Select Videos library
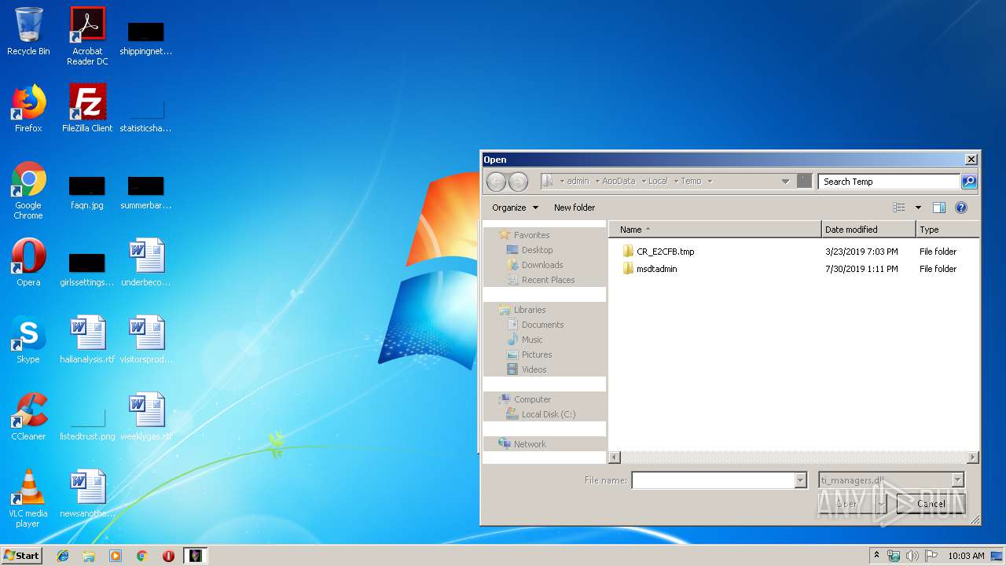1006x566 pixels. coord(534,369)
